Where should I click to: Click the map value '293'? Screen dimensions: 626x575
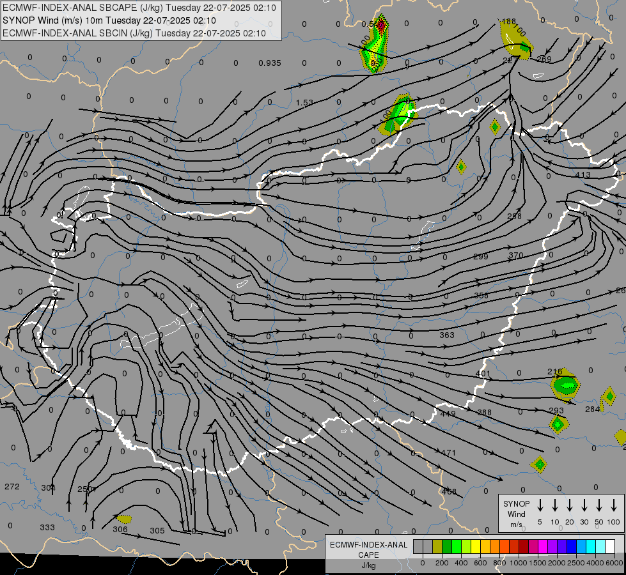click(x=556, y=410)
